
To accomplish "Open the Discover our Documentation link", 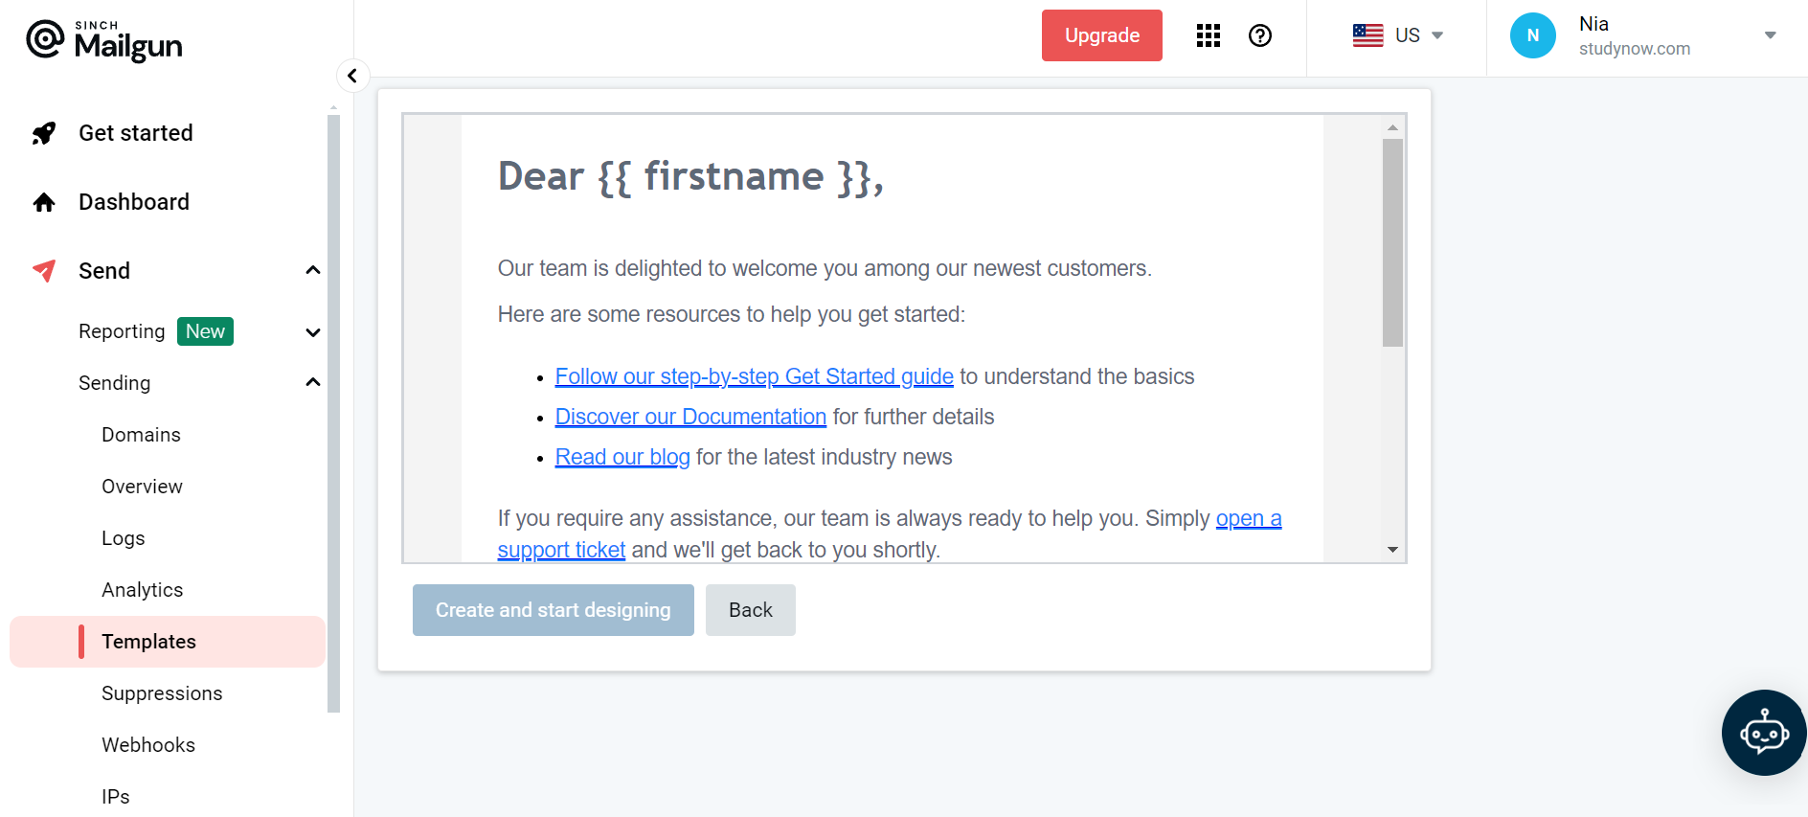I will pyautogui.click(x=690, y=417).
